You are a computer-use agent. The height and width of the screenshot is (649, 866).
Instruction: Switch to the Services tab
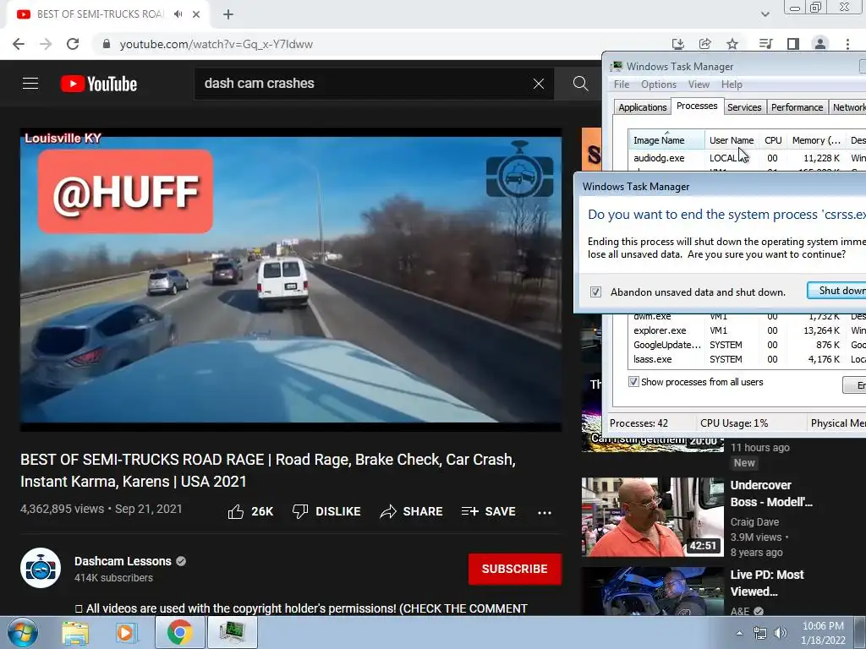coord(744,107)
